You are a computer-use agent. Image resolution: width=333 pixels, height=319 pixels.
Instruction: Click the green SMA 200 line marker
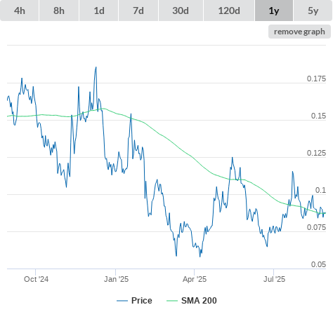(172, 301)
